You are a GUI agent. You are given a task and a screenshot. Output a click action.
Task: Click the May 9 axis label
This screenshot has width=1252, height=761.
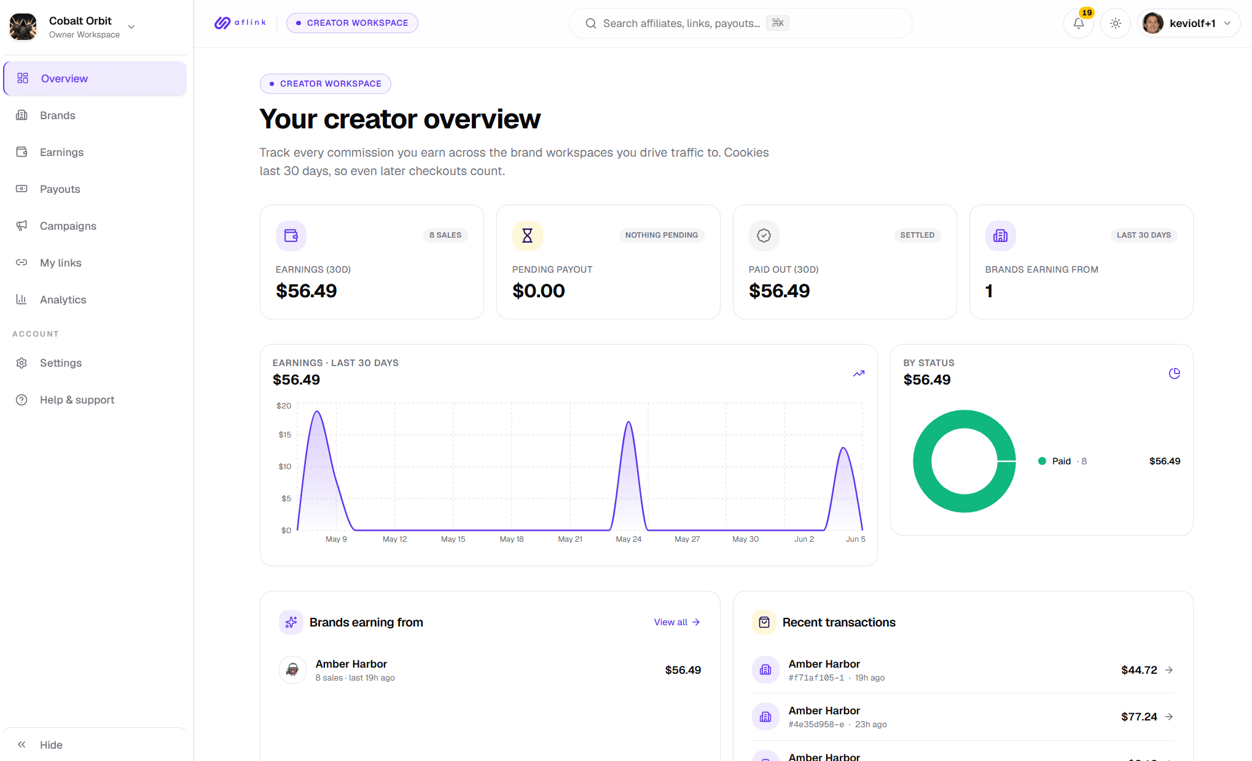click(x=336, y=539)
